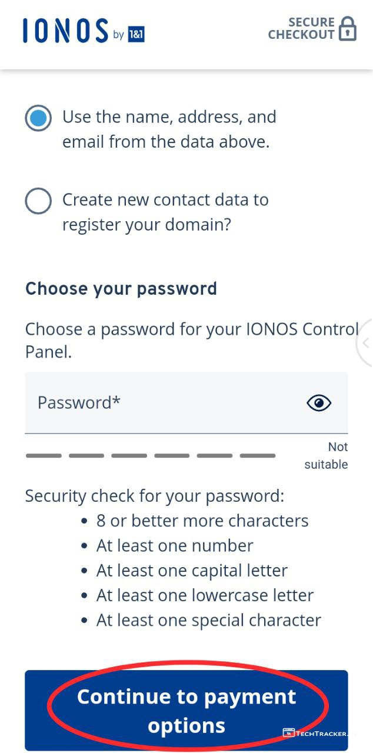Select the 'Use the name, address, and email' radio button
The height and width of the screenshot is (753, 373).
pyautogui.click(x=38, y=118)
